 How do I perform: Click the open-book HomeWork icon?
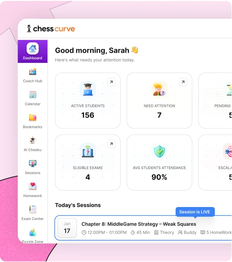click(203, 233)
